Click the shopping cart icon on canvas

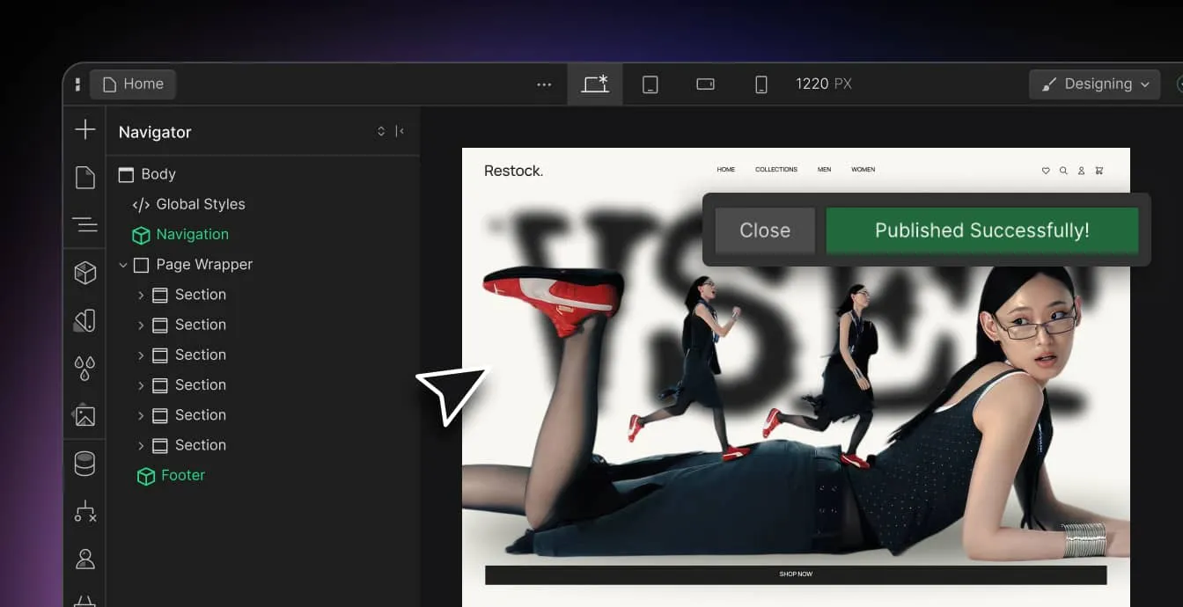pyautogui.click(x=1099, y=171)
